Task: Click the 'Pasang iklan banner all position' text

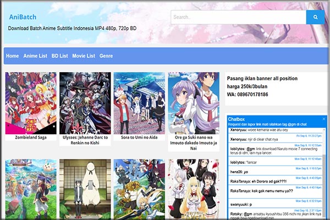Action: coord(262,79)
